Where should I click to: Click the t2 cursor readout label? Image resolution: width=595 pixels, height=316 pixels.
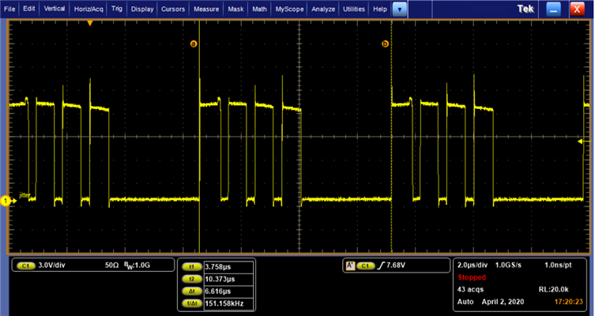[190, 279]
